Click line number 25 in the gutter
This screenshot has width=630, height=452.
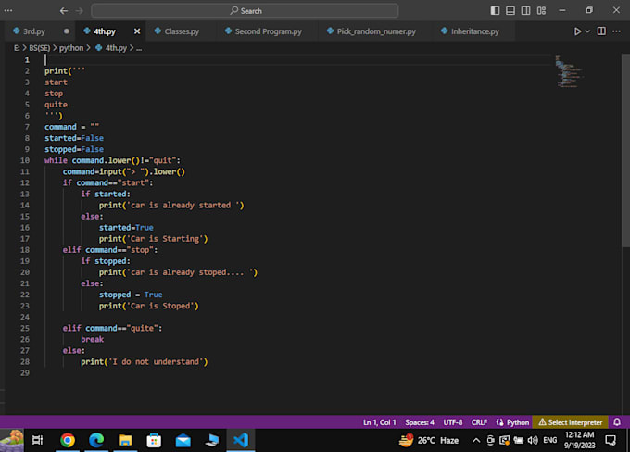[x=25, y=328]
